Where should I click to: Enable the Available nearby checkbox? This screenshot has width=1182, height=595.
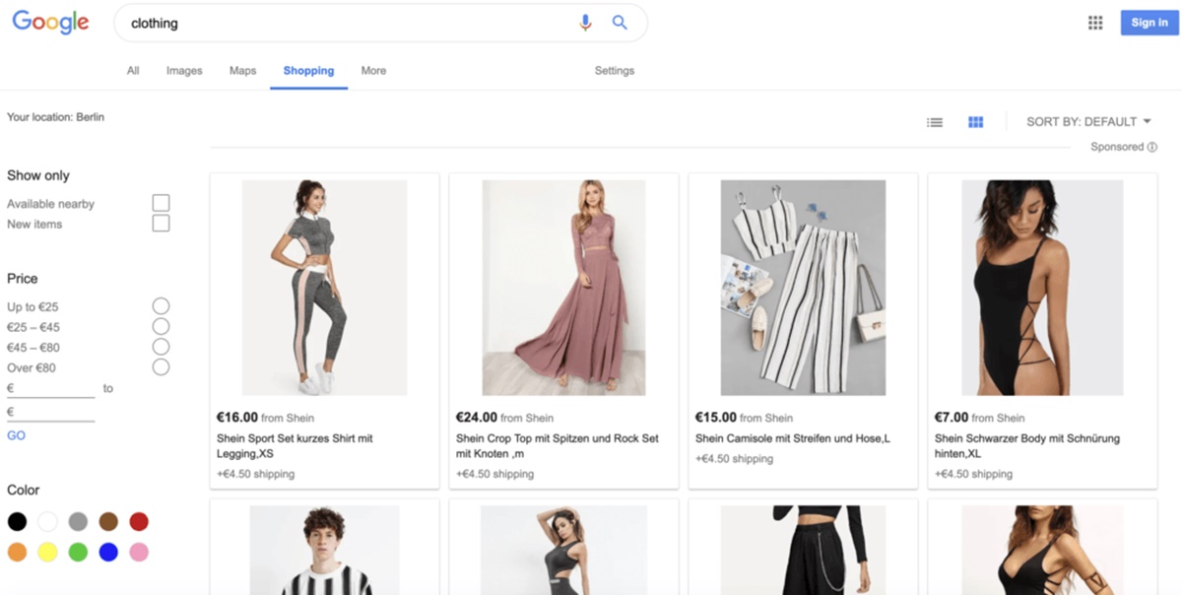[x=161, y=203]
